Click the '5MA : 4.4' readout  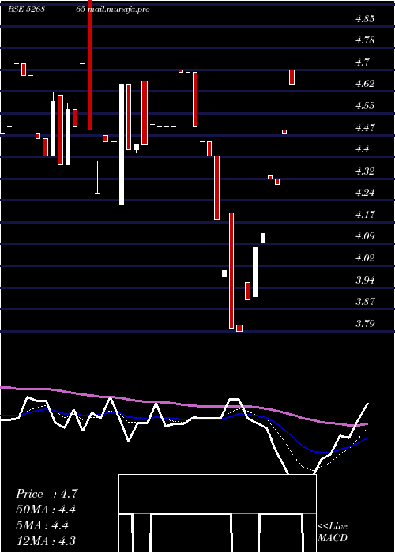(x=43, y=525)
